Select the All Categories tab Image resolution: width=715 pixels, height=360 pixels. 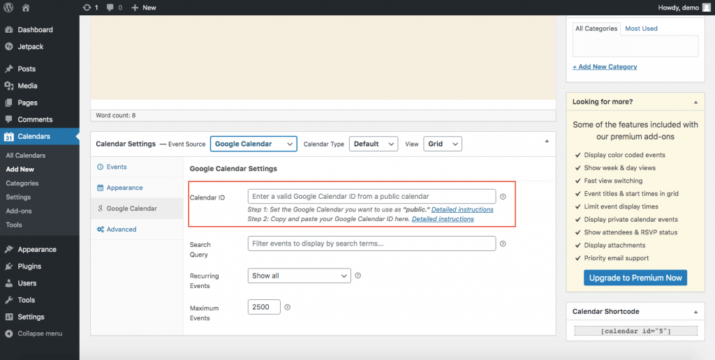[596, 28]
